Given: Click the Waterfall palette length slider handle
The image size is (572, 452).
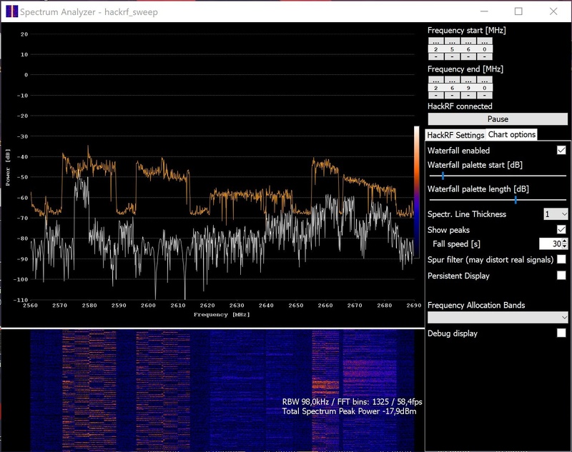Looking at the screenshot, I should (x=516, y=200).
